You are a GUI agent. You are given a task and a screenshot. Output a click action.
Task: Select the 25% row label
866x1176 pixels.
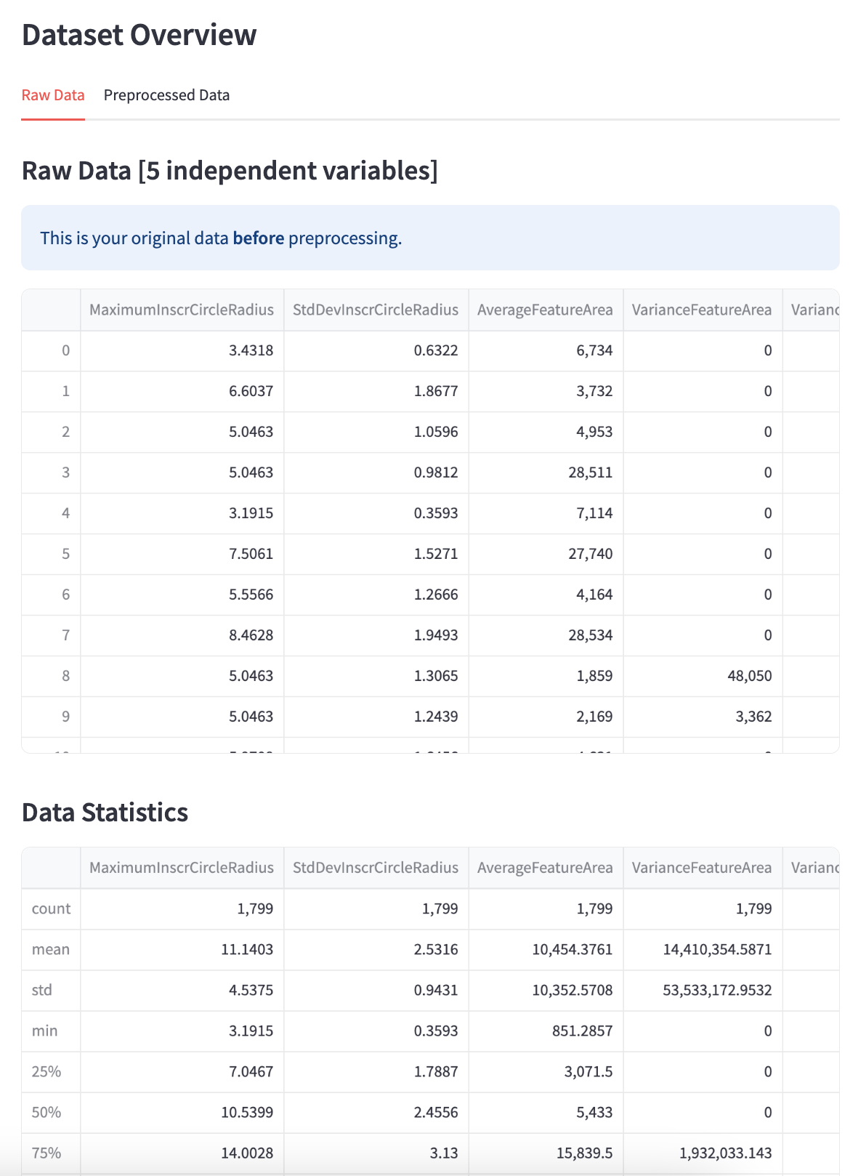[x=51, y=1072]
